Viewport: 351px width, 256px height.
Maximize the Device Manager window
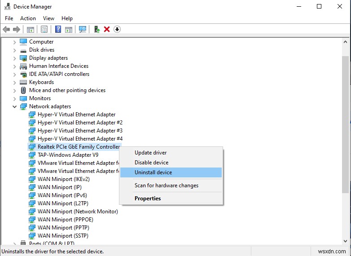(x=319, y=6)
